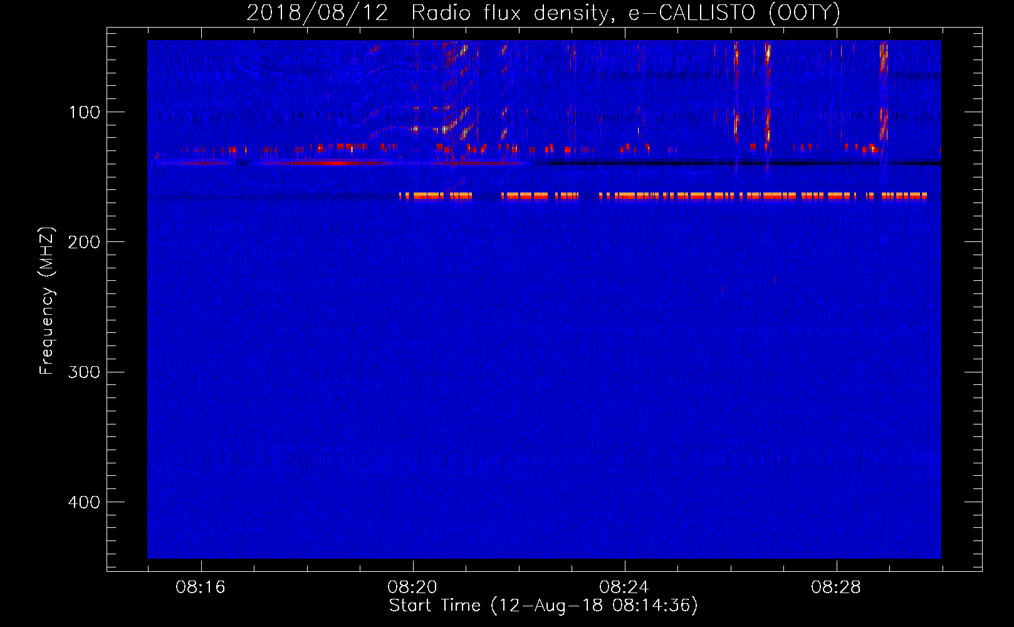
Task: Click the 08:24 time tick label
Action: (x=624, y=587)
